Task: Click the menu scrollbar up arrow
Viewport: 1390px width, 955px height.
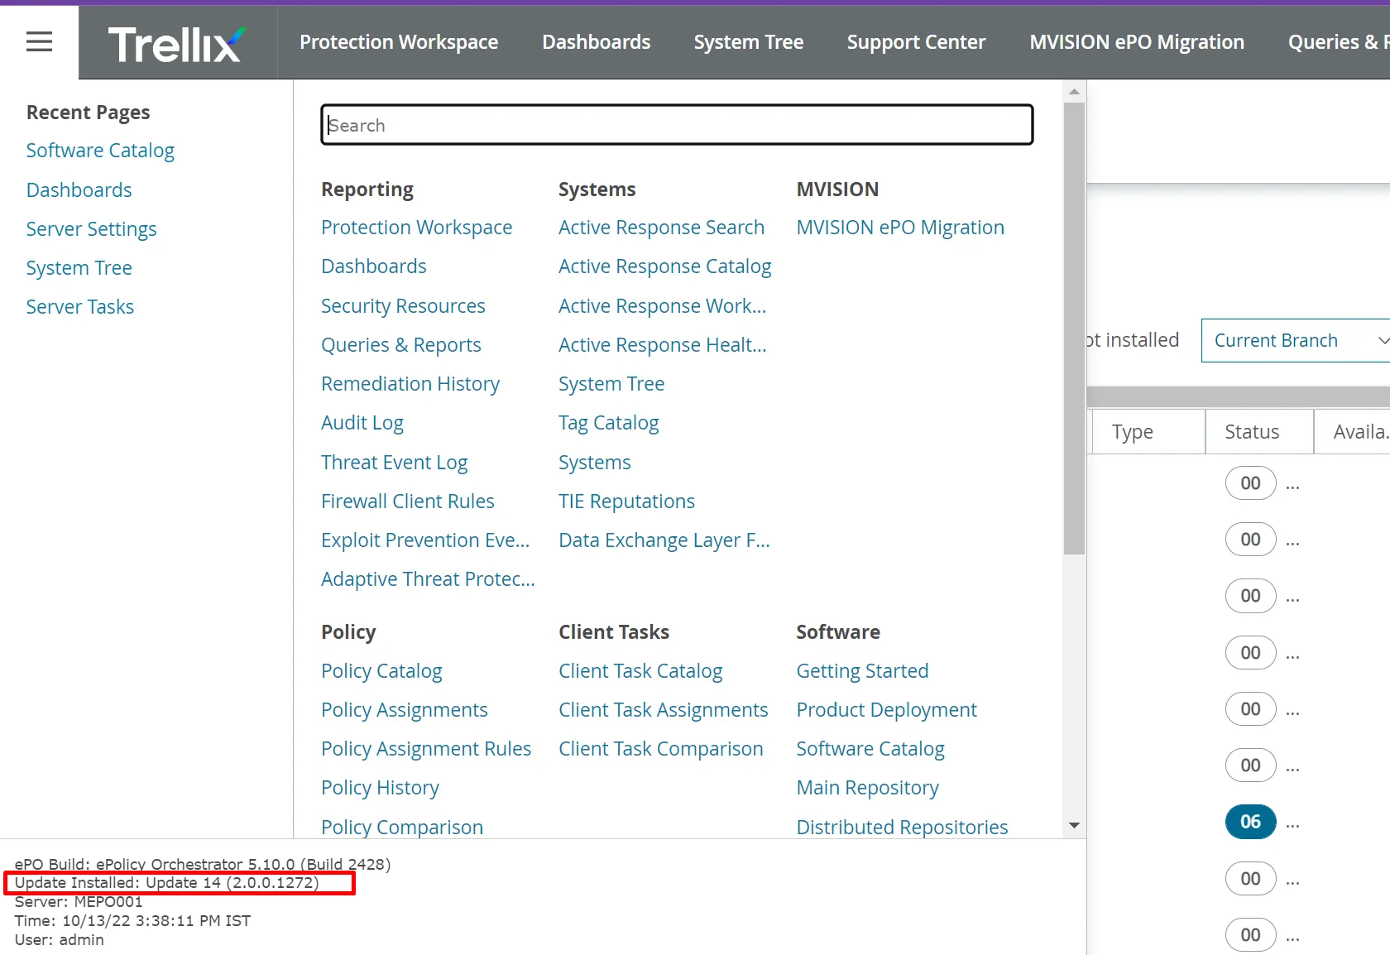Action: pyautogui.click(x=1074, y=91)
